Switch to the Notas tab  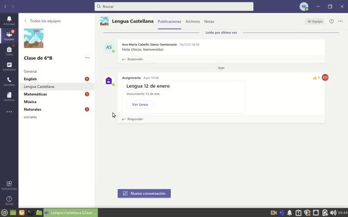[209, 22]
